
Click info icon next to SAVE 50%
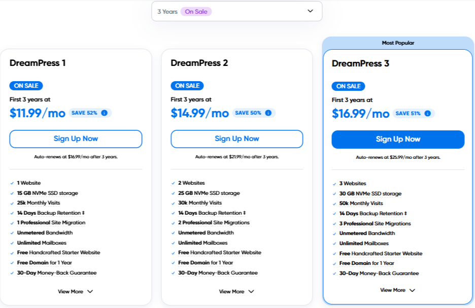pos(268,113)
